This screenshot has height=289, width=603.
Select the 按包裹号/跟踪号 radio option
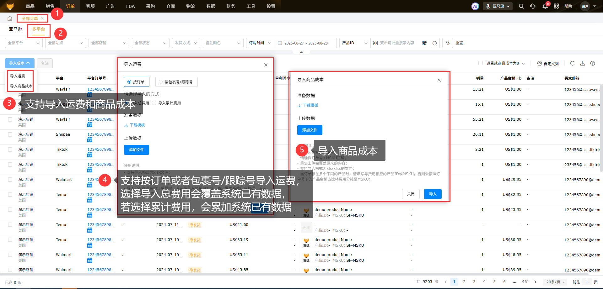pyautogui.click(x=161, y=82)
